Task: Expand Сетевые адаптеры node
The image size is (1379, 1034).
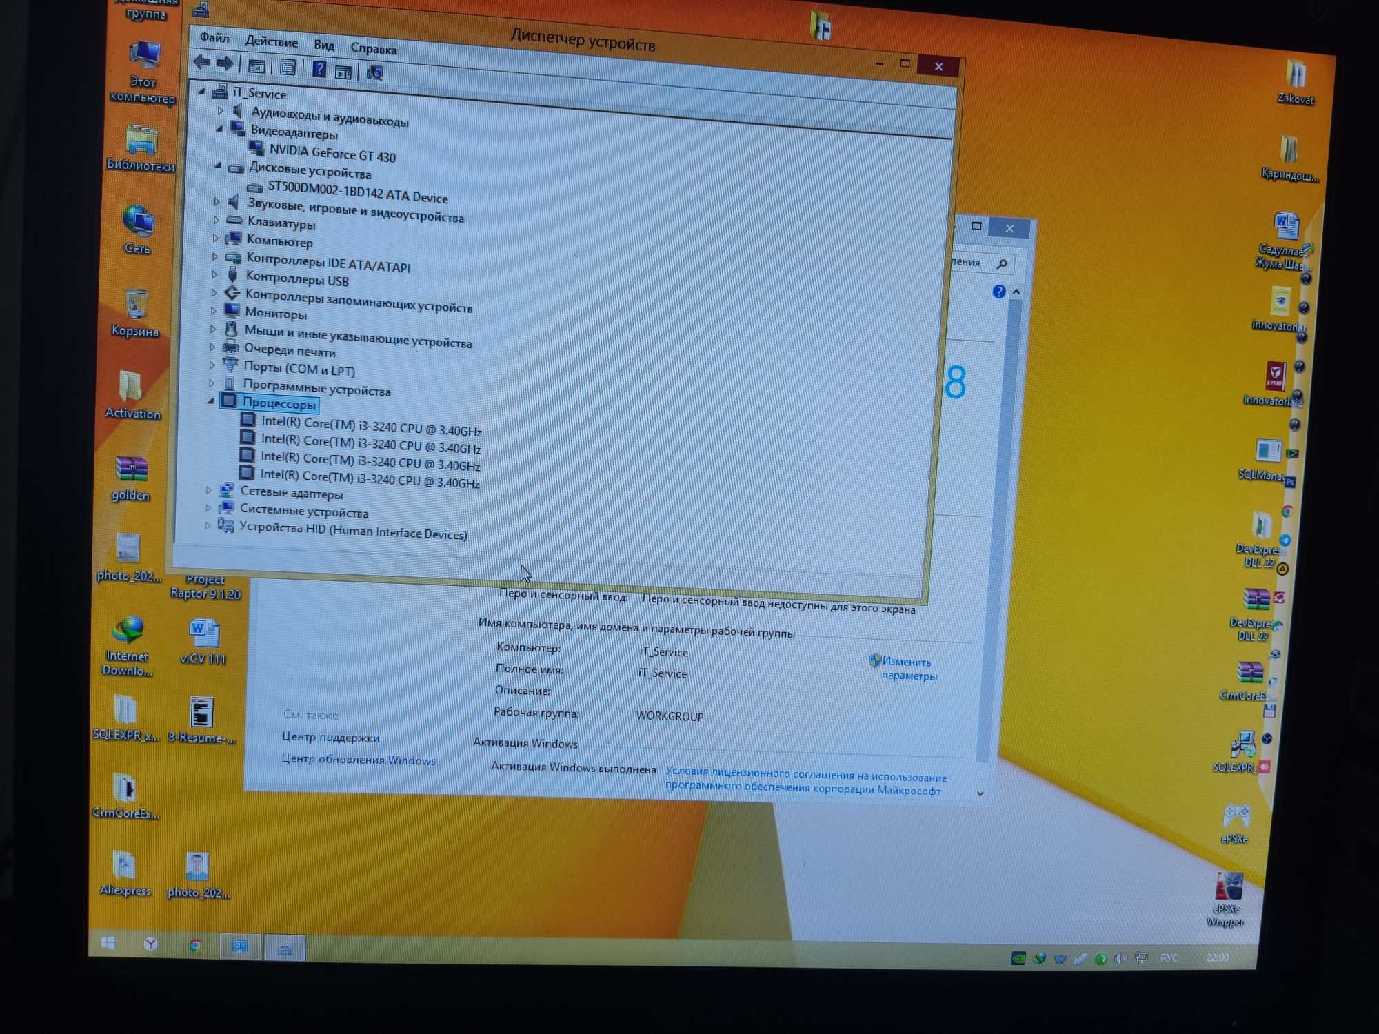Action: 209,490
